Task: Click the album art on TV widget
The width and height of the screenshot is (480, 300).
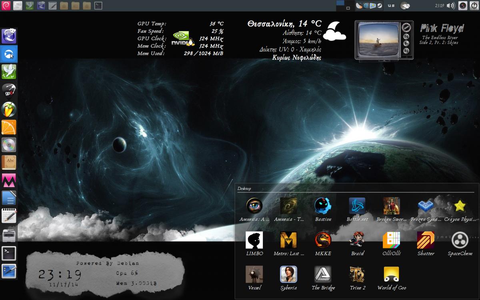Action: pyautogui.click(x=378, y=40)
